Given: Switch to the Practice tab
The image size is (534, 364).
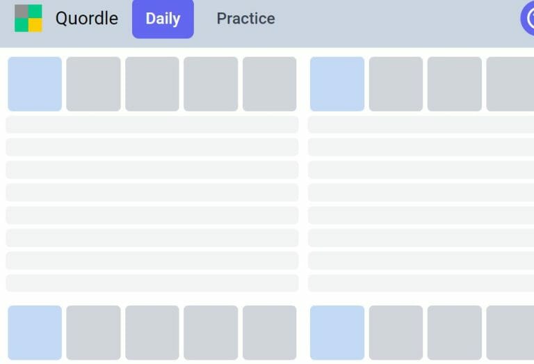Looking at the screenshot, I should (245, 18).
